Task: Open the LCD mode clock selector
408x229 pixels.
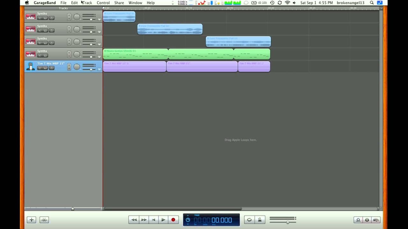Action: (x=188, y=220)
